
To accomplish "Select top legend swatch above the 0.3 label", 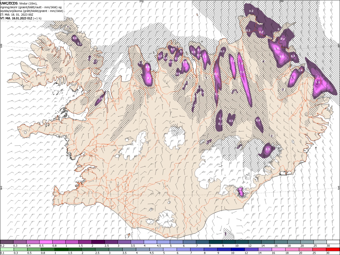I will tap(20, 242).
